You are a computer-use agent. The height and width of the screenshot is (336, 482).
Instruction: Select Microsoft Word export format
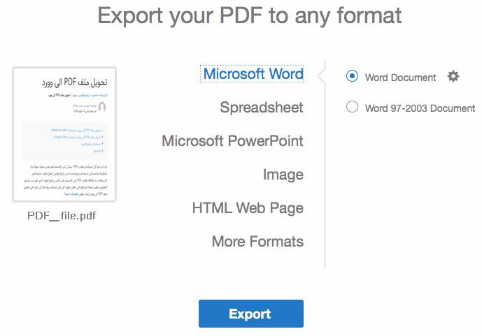point(253,74)
